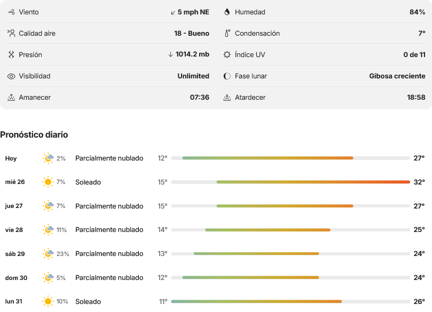This screenshot has height=312, width=432.
Task: Select the Hoy forecast row
Action: 215,158
